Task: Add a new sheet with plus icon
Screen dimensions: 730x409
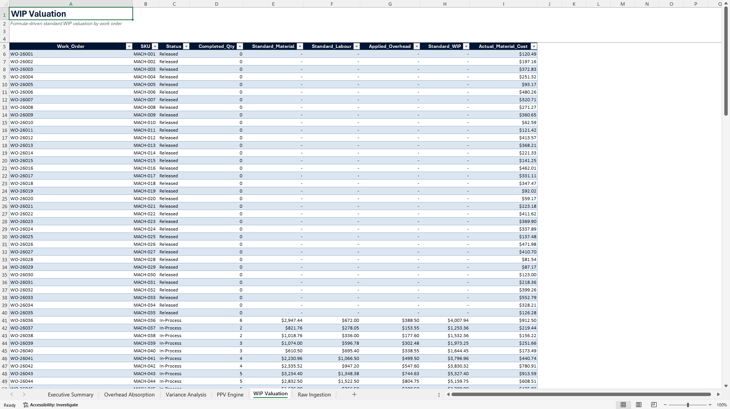Action: coord(354,395)
